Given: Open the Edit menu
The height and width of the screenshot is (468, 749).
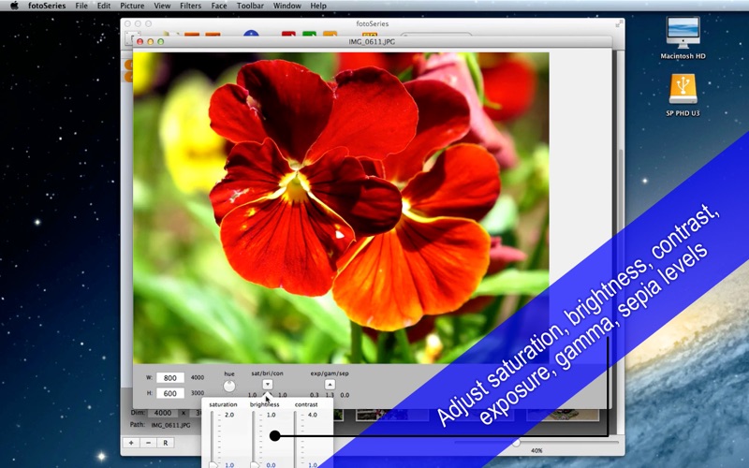Looking at the screenshot, I should [x=104, y=6].
